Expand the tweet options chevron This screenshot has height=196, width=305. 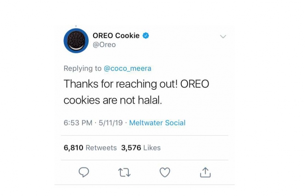223,36
